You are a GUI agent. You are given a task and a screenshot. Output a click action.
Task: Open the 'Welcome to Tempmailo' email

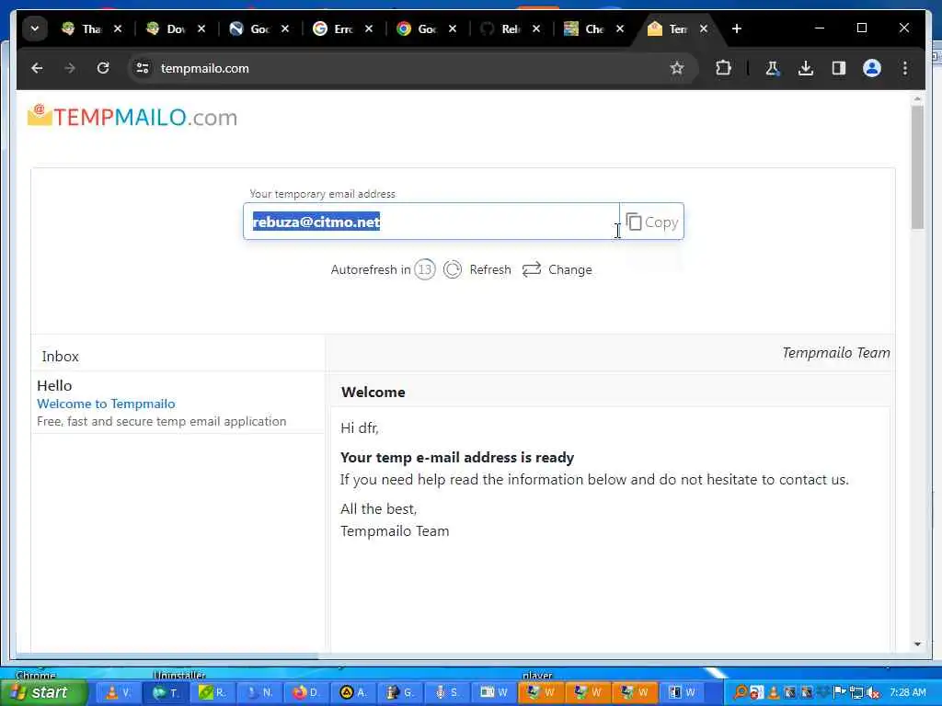(x=106, y=404)
